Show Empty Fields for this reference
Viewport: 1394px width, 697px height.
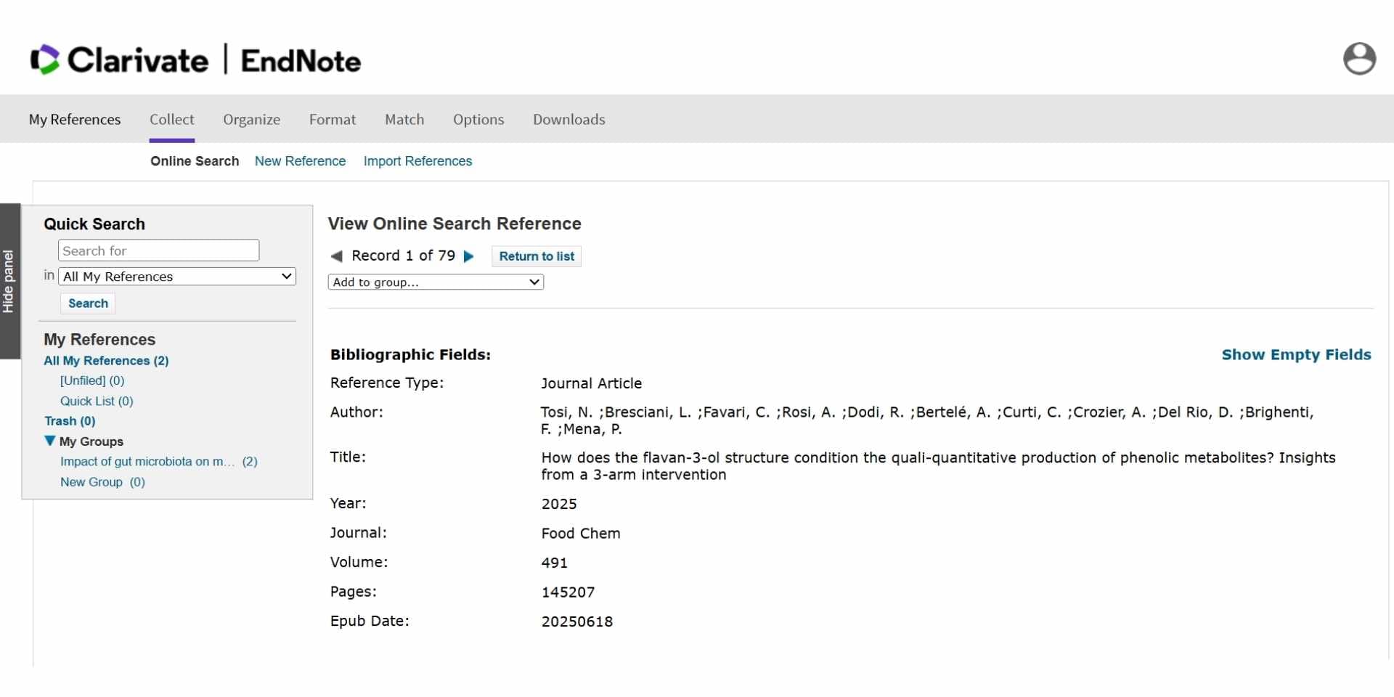[1296, 354]
